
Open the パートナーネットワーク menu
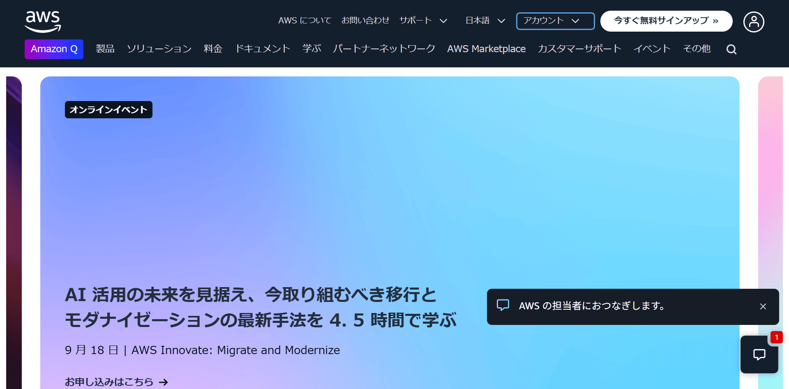point(384,49)
